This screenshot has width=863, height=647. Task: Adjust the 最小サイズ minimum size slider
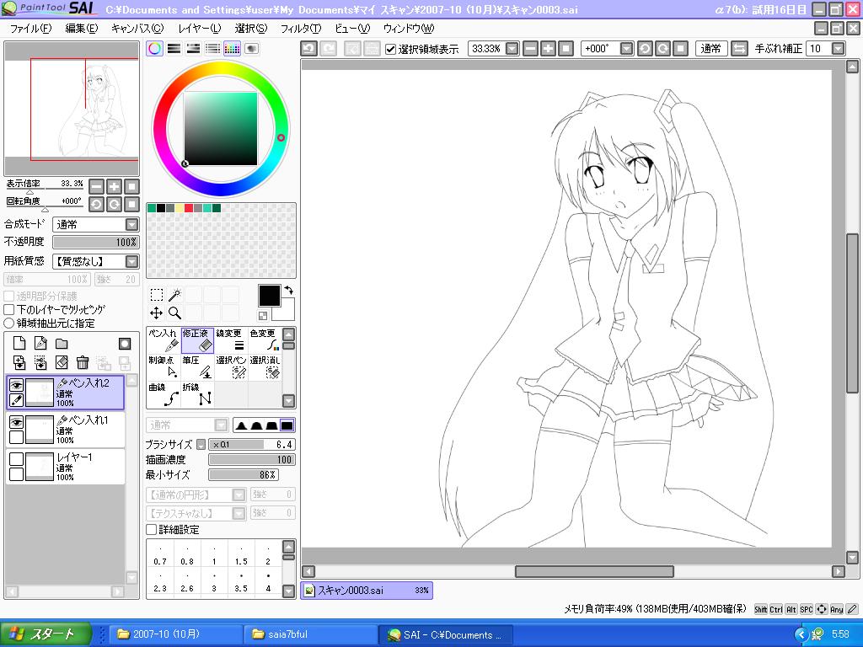click(x=244, y=475)
